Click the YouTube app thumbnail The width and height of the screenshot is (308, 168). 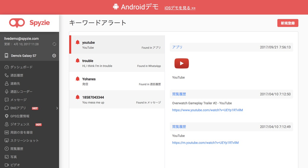(x=181, y=63)
